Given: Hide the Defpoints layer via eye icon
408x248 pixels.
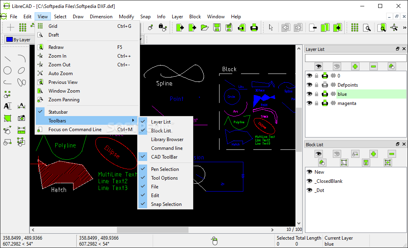Looking at the screenshot, I should click(309, 85).
